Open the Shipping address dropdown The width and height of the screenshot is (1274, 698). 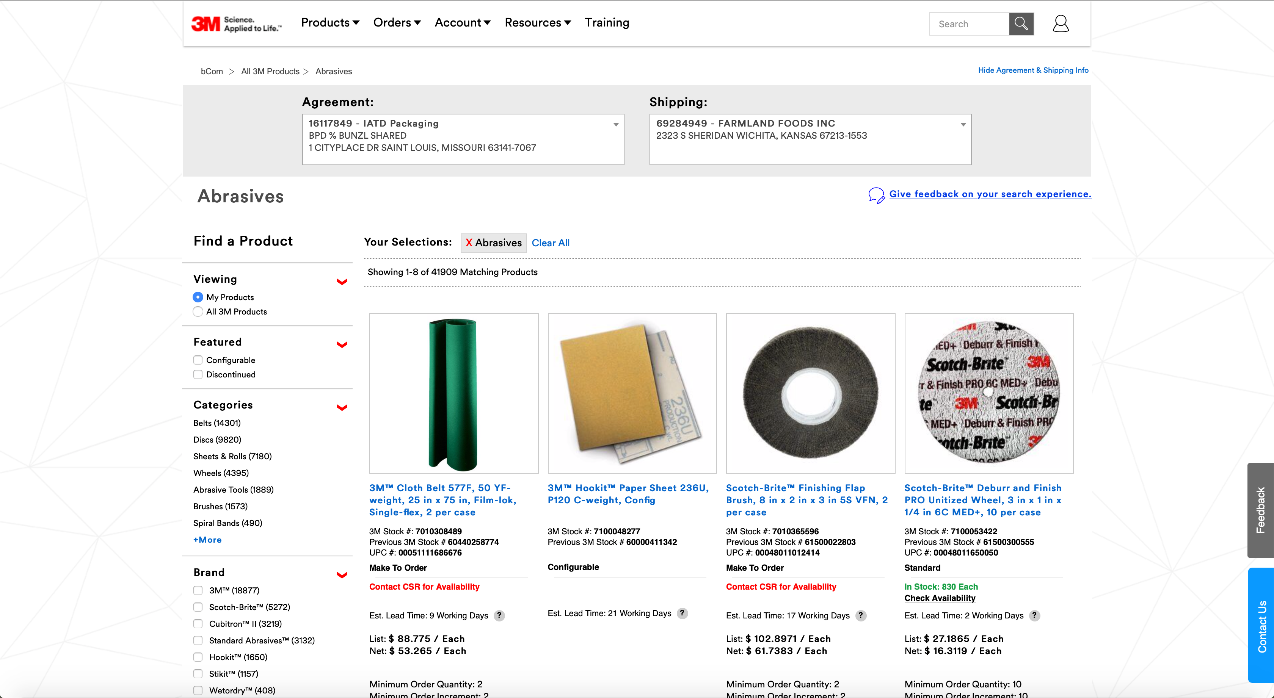coord(810,139)
